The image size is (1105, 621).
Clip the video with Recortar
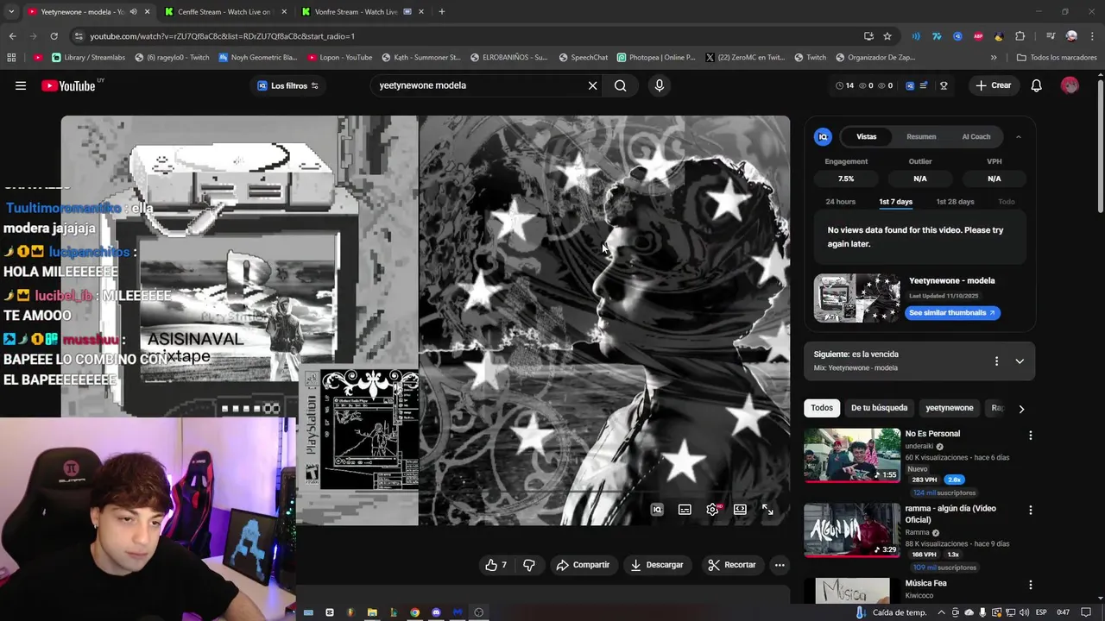(732, 565)
